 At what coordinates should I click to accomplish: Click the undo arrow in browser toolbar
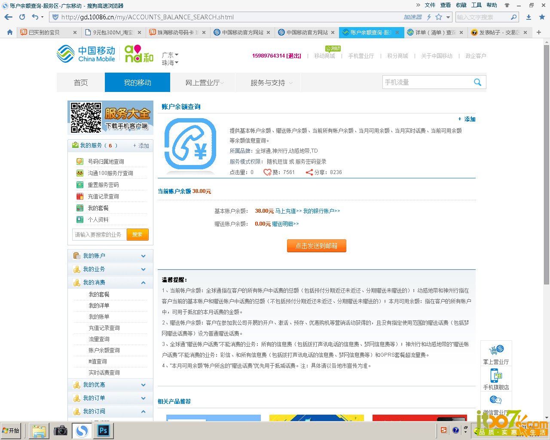(x=35, y=17)
